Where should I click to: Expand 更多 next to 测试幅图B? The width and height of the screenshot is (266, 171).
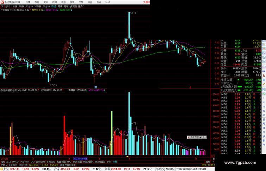(x=109, y=162)
